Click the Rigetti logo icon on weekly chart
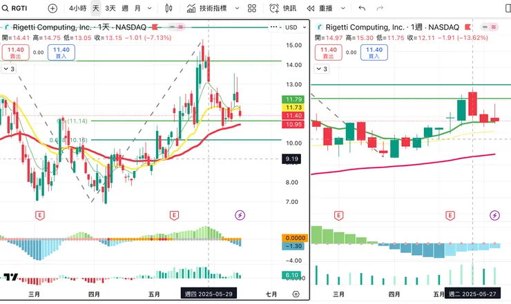The width and height of the screenshot is (511, 304). click(319, 27)
